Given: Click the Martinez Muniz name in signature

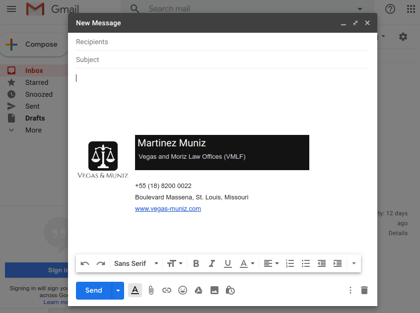Looking at the screenshot, I should pos(172,143).
